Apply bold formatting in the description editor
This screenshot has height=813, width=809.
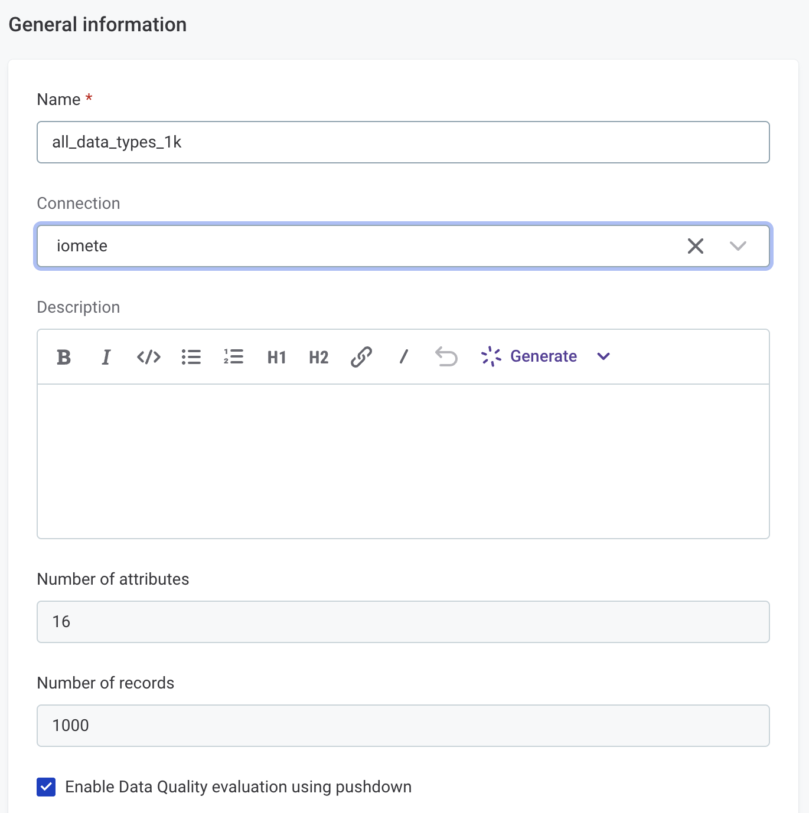[x=64, y=356]
